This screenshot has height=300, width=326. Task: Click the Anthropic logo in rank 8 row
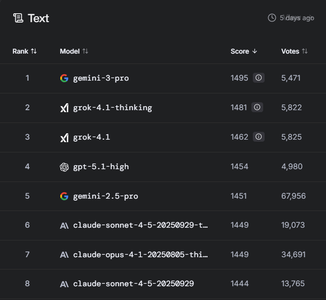(64, 284)
